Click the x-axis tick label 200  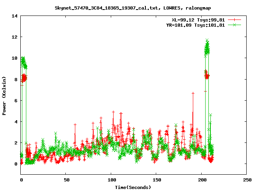pos(202,180)
